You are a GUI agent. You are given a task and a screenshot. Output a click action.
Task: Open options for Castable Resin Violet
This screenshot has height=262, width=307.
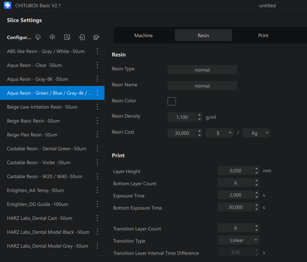pos(97,162)
